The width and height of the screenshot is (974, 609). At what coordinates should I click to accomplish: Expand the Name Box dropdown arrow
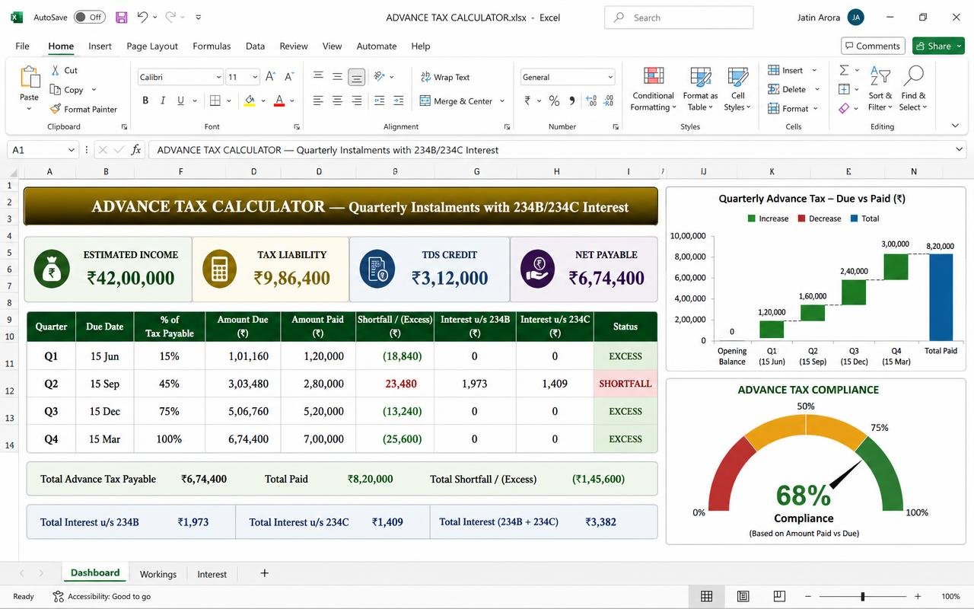pos(72,150)
